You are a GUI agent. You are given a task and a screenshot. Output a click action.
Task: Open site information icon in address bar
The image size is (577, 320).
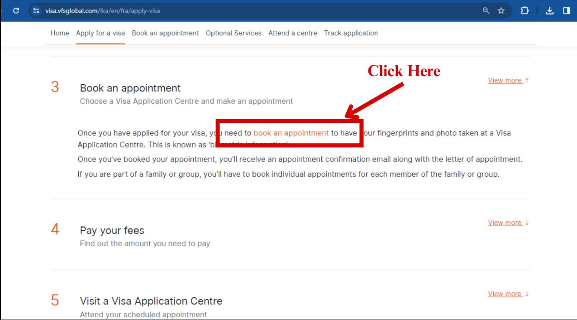pos(36,11)
